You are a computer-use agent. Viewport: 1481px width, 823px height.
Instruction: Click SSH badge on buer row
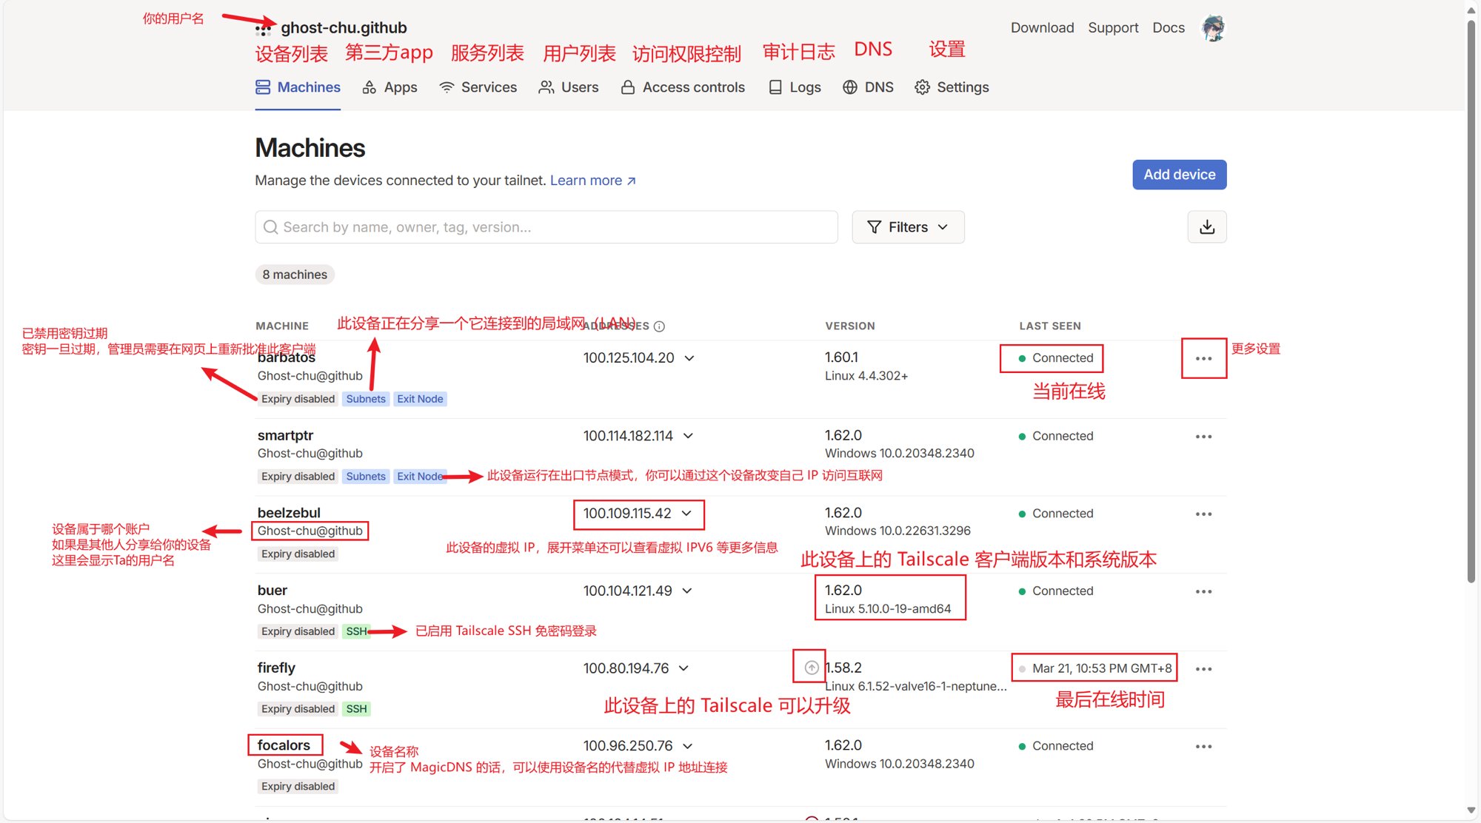[x=356, y=631]
